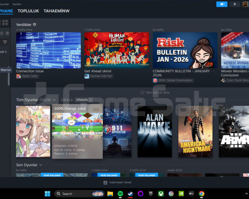The image size is (249, 199).
Task: Click the Human Fall Flat game icon
Action: [x=87, y=76]
